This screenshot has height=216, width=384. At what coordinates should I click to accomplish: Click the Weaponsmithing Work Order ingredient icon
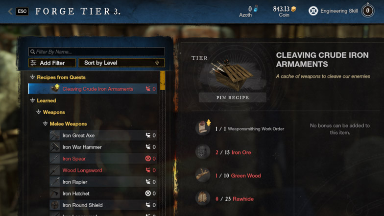click(203, 128)
